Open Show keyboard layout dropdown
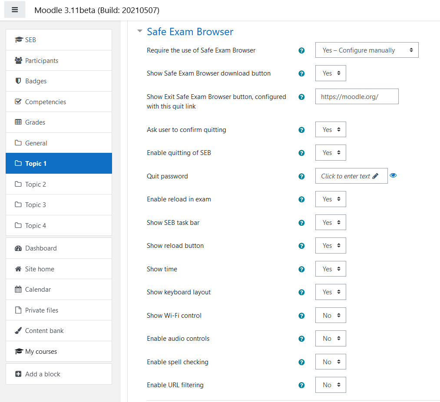The width and height of the screenshot is (440, 402). click(x=331, y=292)
